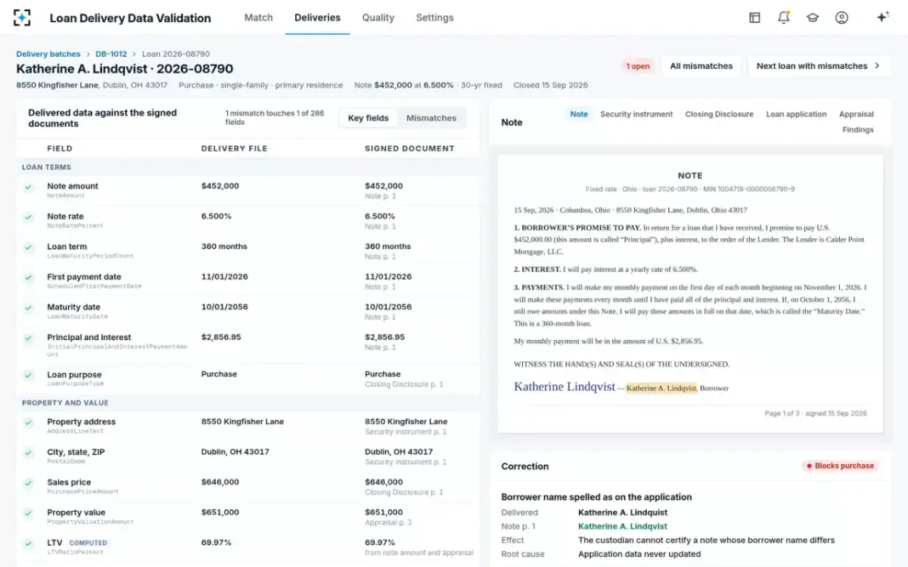Click the Property value check icon
This screenshot has height=567, width=908.
click(28, 513)
